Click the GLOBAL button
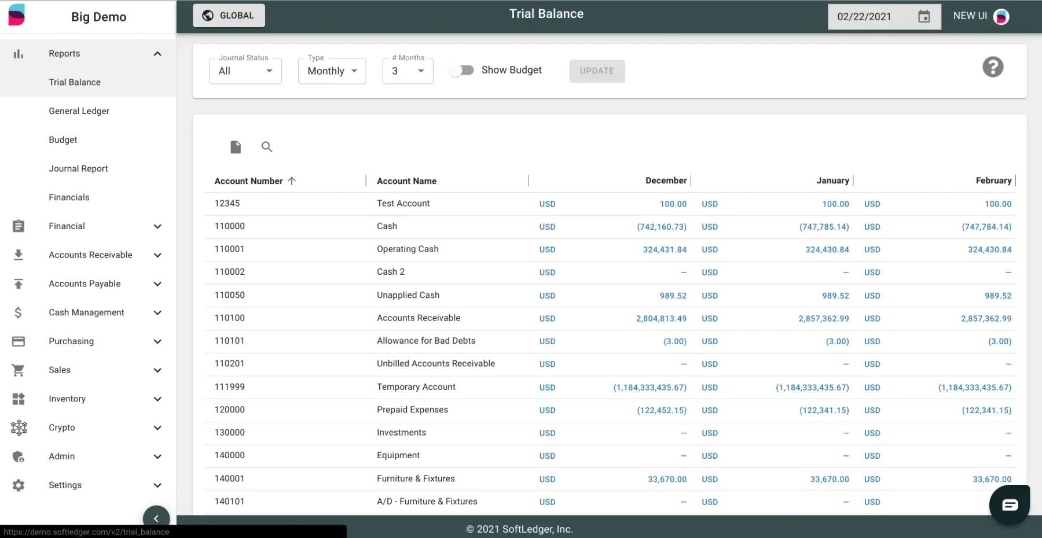Image resolution: width=1042 pixels, height=538 pixels. click(229, 16)
